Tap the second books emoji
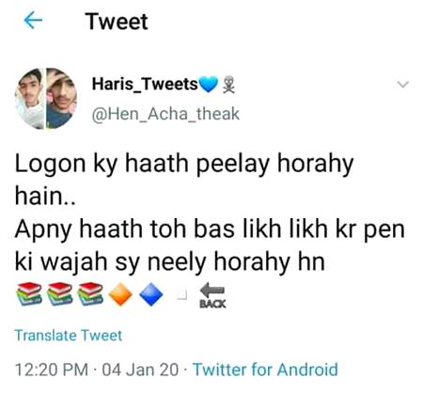This screenshot has width=423, height=395. point(60,293)
